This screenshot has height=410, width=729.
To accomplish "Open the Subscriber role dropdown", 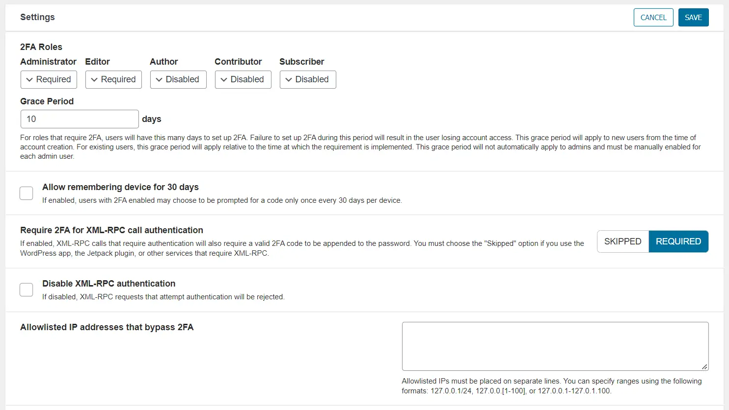I will coord(308,79).
